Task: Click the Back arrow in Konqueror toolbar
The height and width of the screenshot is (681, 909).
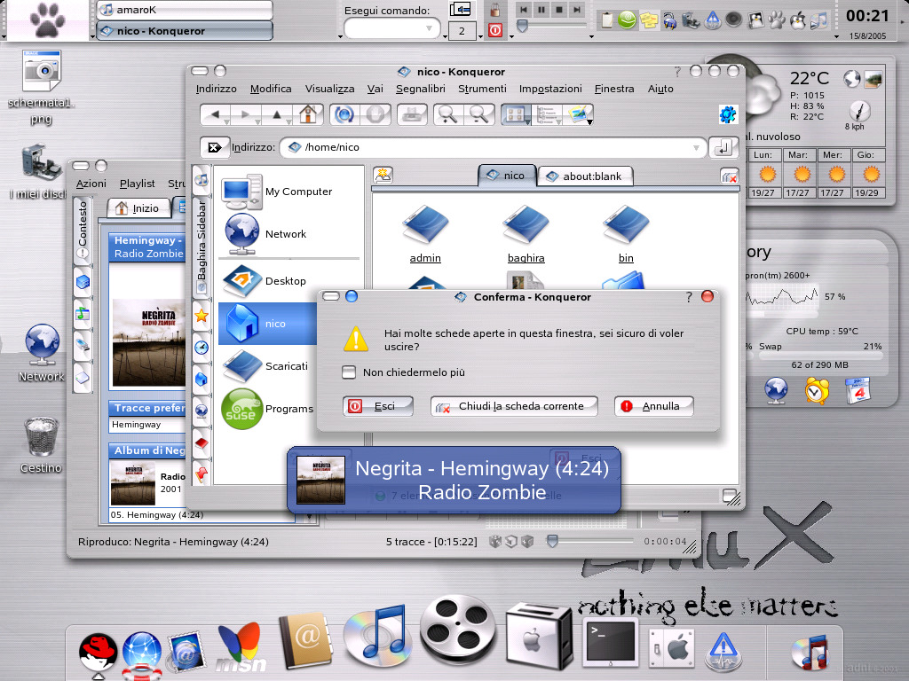Action: pyautogui.click(x=214, y=114)
